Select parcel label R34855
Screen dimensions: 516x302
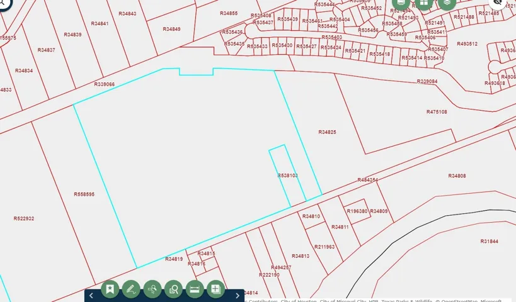click(x=229, y=13)
